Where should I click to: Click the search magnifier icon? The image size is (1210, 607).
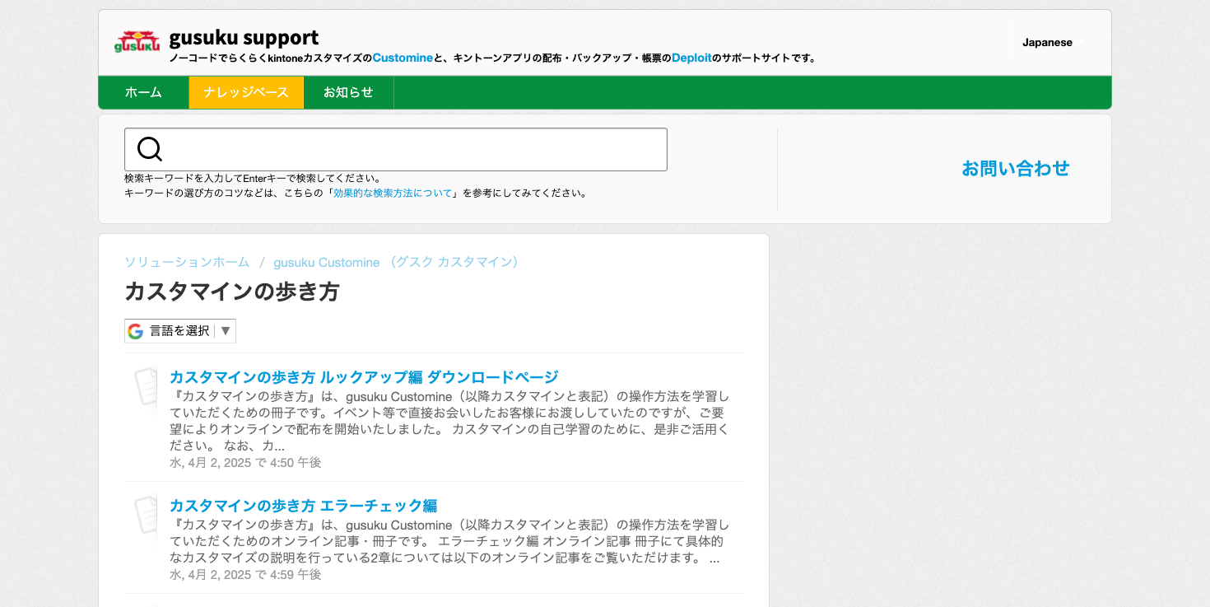pos(150,149)
